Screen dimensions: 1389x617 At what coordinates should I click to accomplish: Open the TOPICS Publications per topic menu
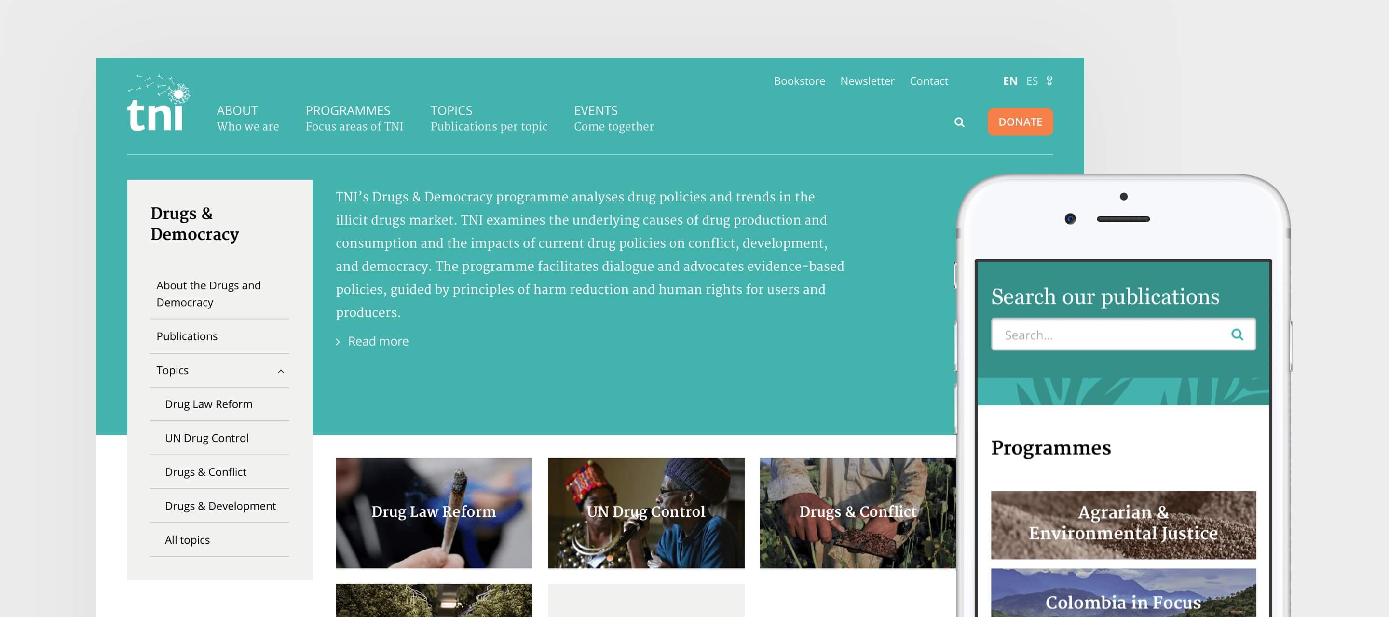[489, 119]
